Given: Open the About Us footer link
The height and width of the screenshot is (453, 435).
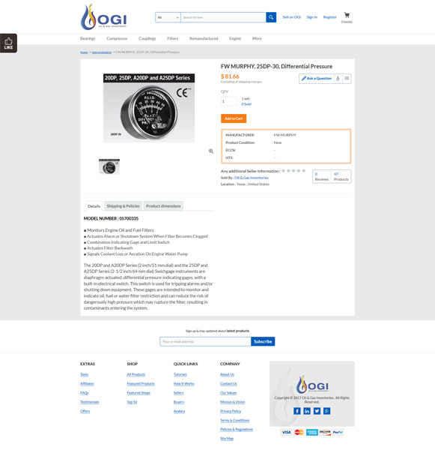Looking at the screenshot, I should (x=227, y=374).
